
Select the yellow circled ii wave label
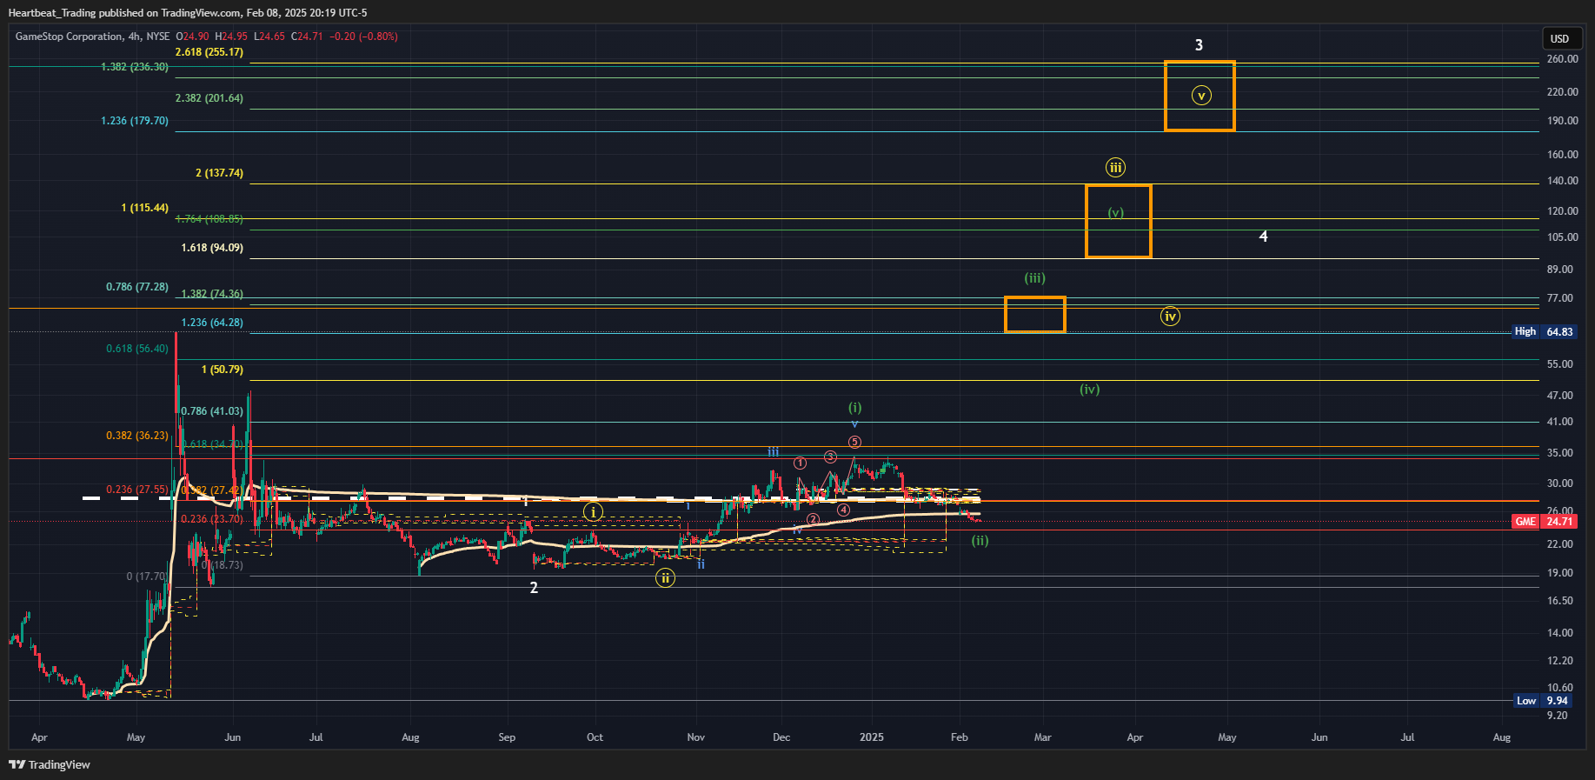tap(665, 578)
